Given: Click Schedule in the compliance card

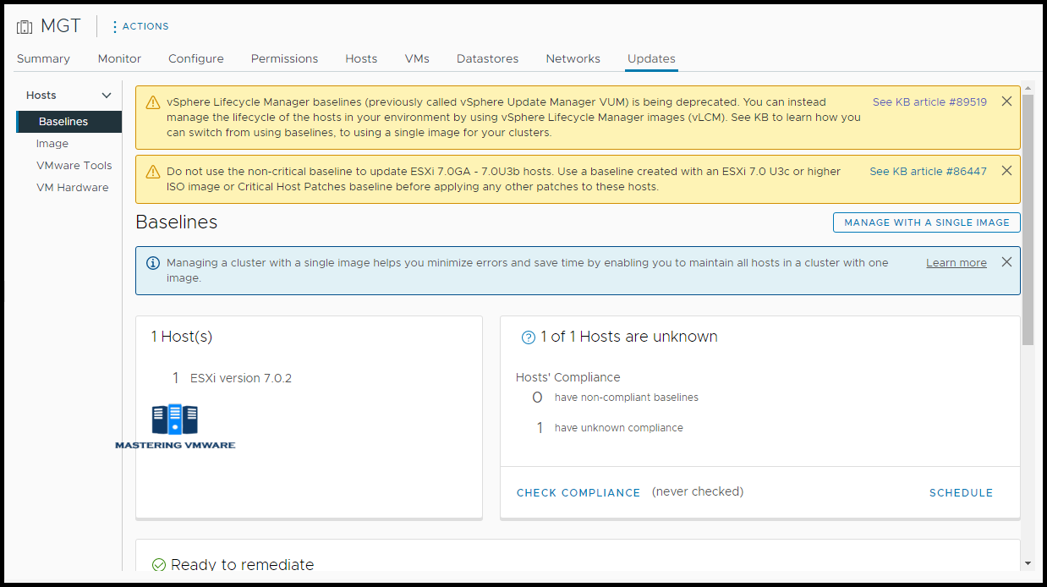Looking at the screenshot, I should (962, 493).
